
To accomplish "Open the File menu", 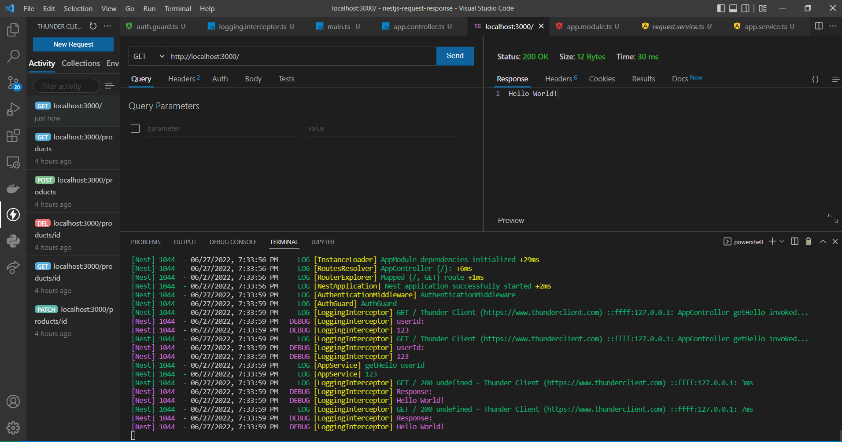I will pos(29,8).
